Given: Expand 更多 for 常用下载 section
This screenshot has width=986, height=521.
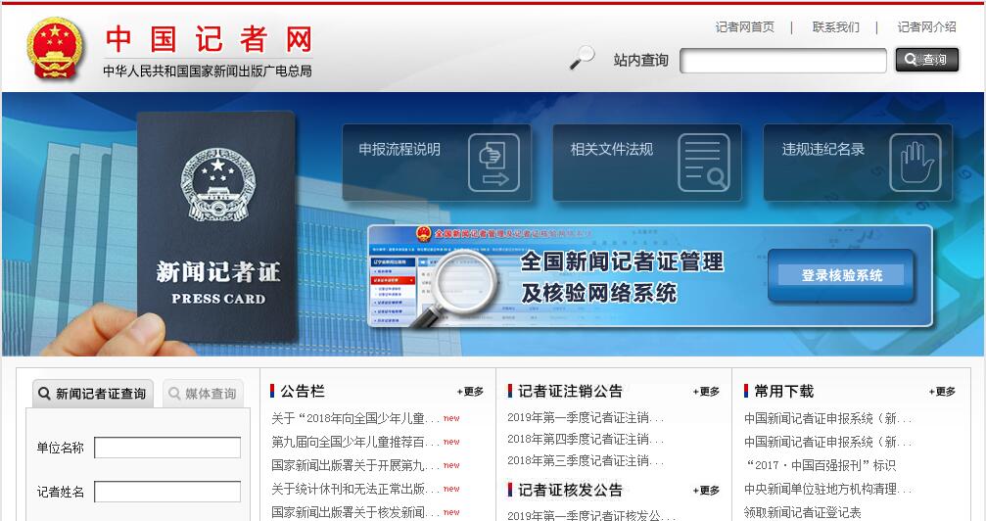Looking at the screenshot, I should (942, 392).
